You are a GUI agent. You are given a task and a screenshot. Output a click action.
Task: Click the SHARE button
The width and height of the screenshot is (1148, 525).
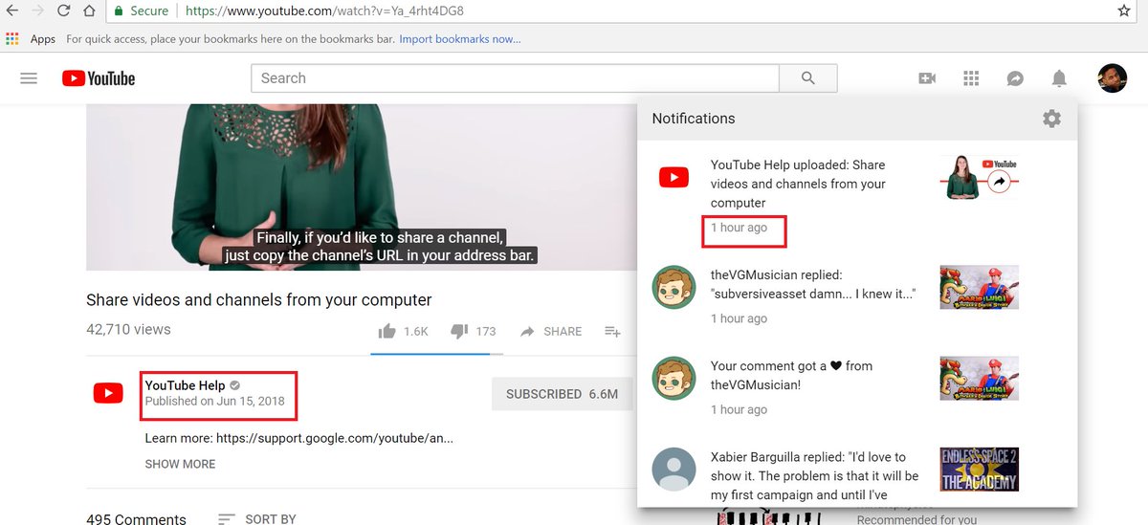[551, 331]
